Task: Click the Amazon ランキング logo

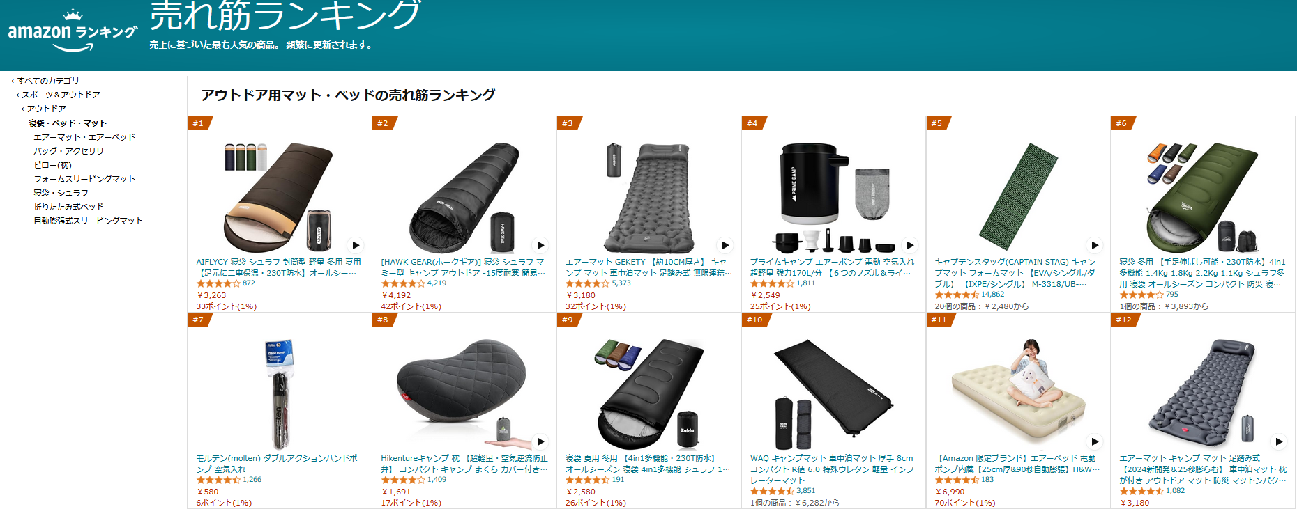Action: tap(73, 31)
